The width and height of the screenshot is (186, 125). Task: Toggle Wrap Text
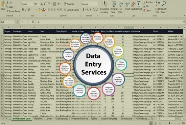69,4
